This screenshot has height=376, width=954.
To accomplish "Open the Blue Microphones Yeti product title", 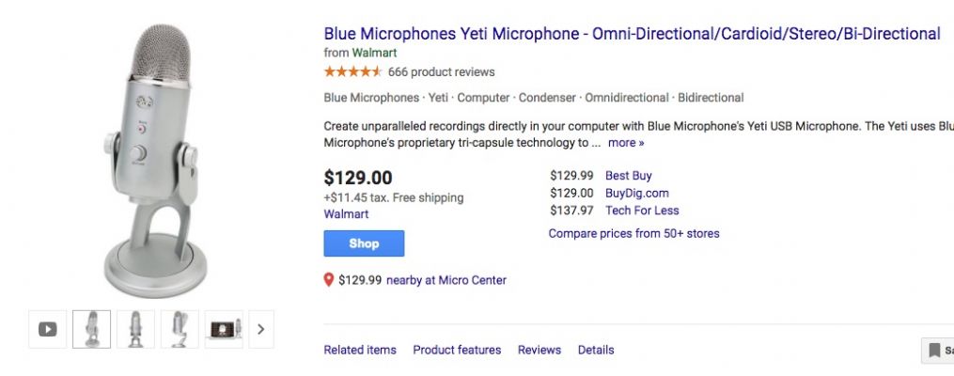I will click(632, 34).
